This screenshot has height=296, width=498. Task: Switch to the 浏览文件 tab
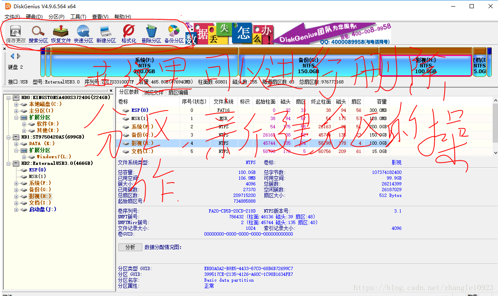click(153, 92)
